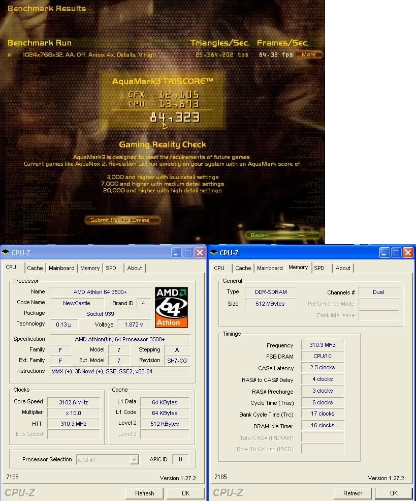This screenshot has height=501, width=416.
Task: Click Refresh in the right CPU-Z window
Action: (x=353, y=493)
